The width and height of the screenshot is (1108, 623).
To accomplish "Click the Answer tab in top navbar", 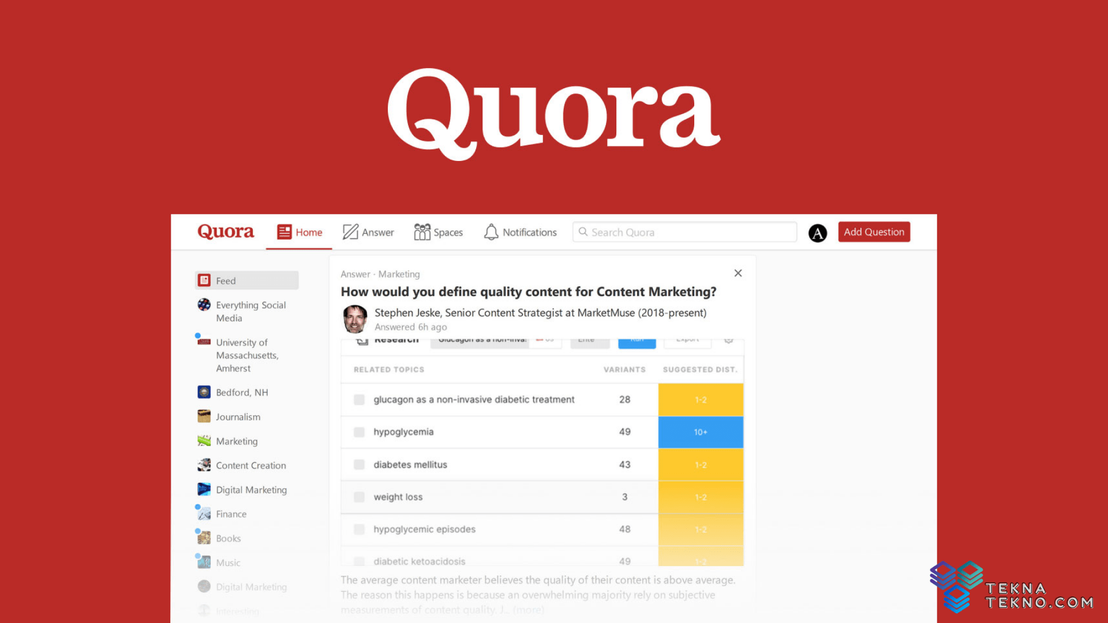I will click(x=369, y=232).
